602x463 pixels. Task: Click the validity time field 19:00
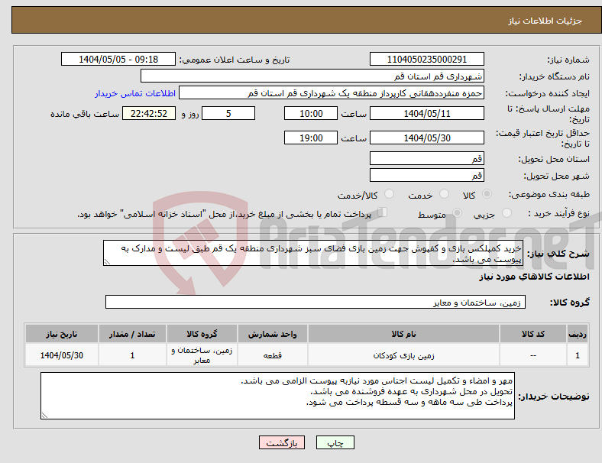[311, 138]
